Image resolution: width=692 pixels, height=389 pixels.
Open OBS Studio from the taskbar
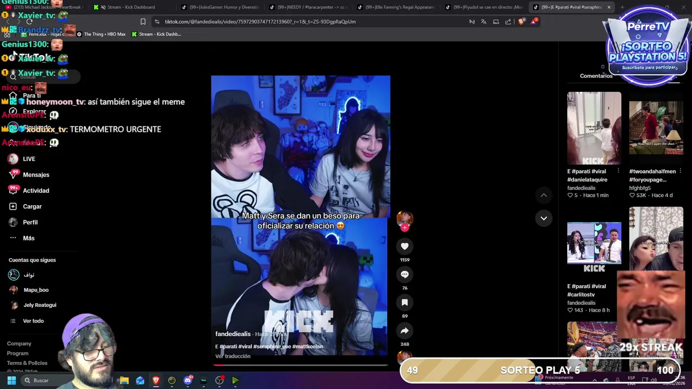(219, 380)
